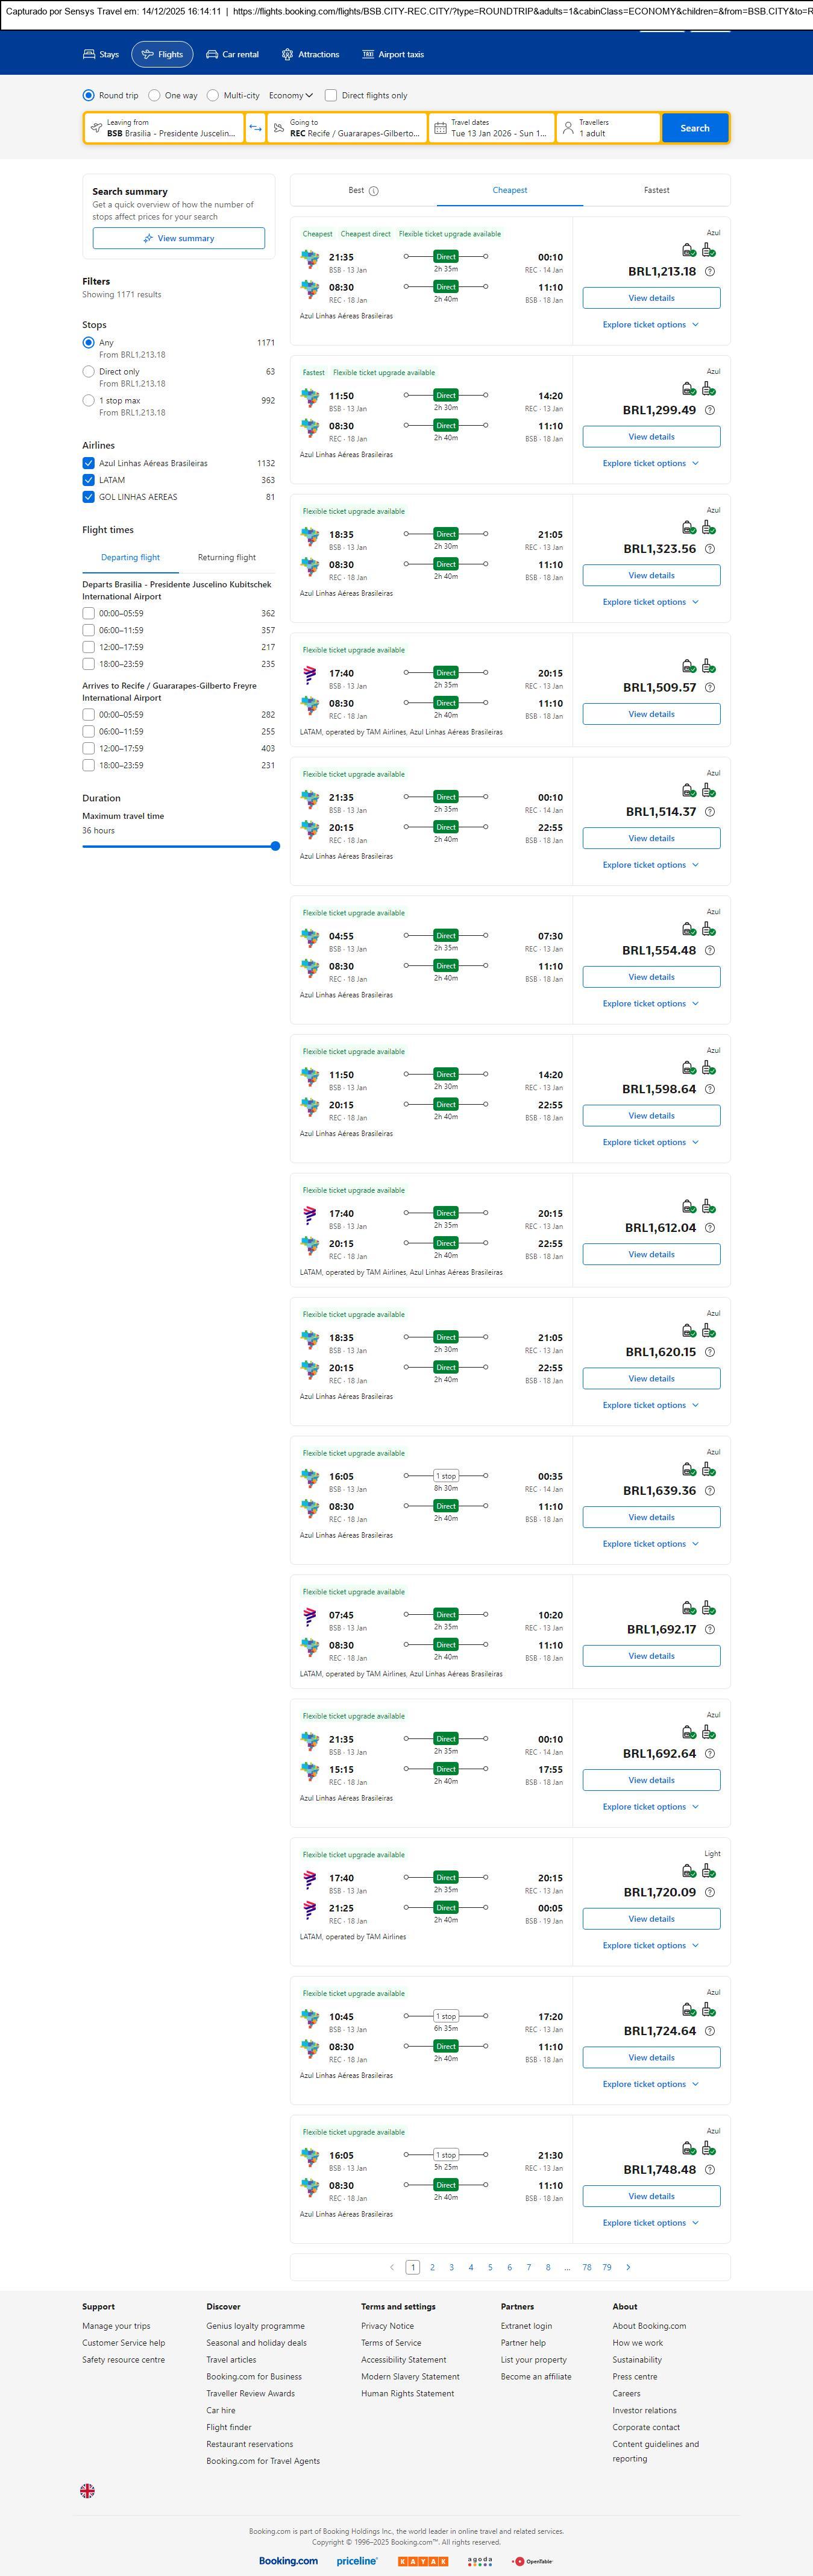This screenshot has height=2576, width=813.
Task: Switch to the Fastest sorting tab
Action: pyautogui.click(x=656, y=190)
